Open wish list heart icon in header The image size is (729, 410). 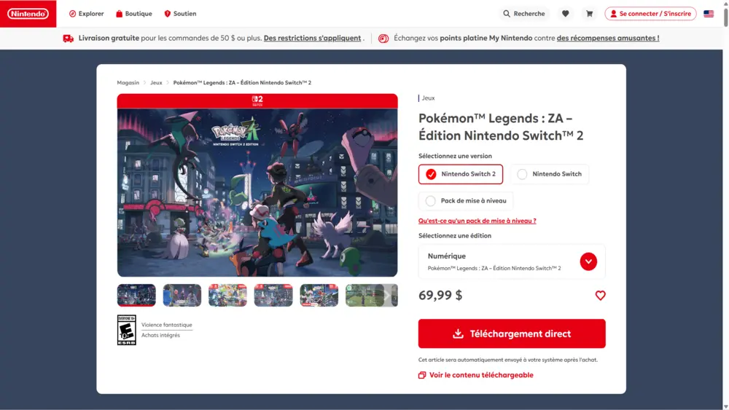click(x=566, y=13)
